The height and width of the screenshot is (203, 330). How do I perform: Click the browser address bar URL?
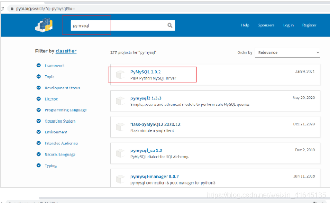[45, 9]
